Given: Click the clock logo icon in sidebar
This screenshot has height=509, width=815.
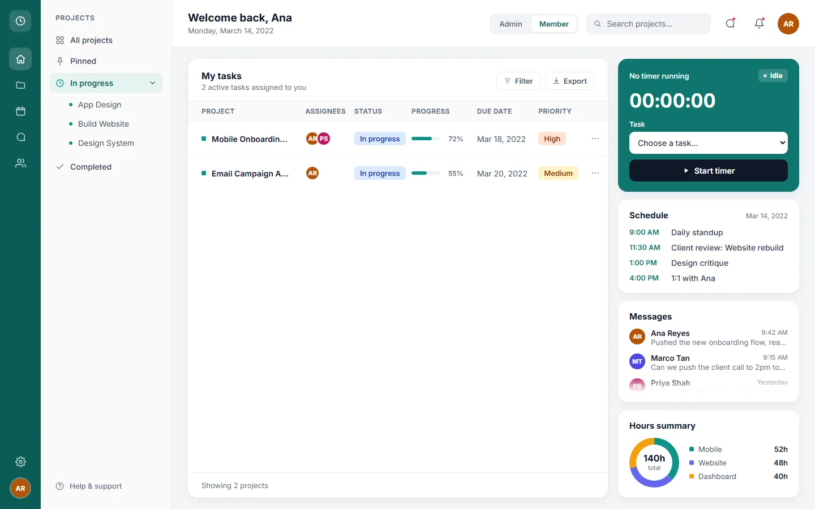Looking at the screenshot, I should 20,21.
